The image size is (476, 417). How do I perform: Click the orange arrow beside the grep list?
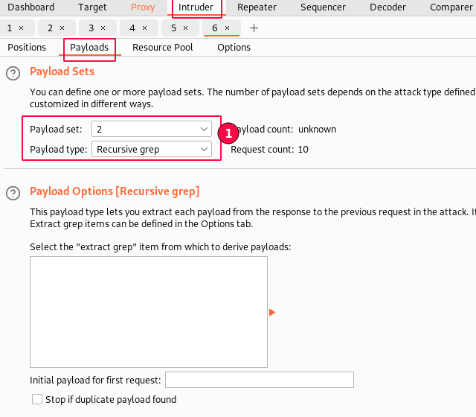[272, 312]
